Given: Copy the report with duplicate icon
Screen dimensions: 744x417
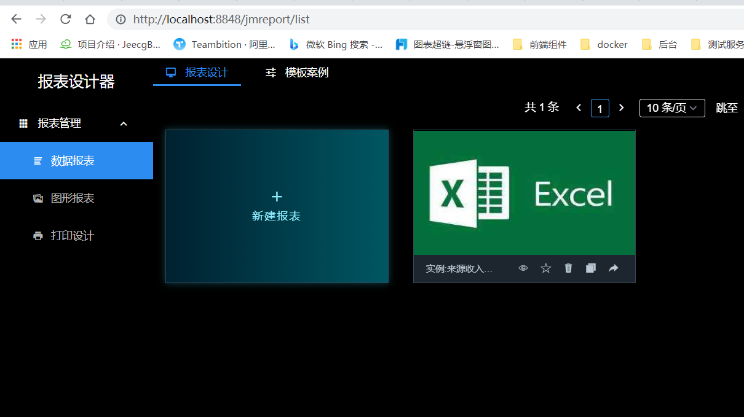Looking at the screenshot, I should (591, 268).
